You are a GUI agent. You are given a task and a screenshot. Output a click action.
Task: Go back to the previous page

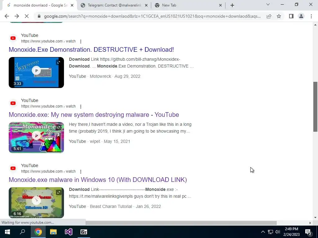pos(7,16)
